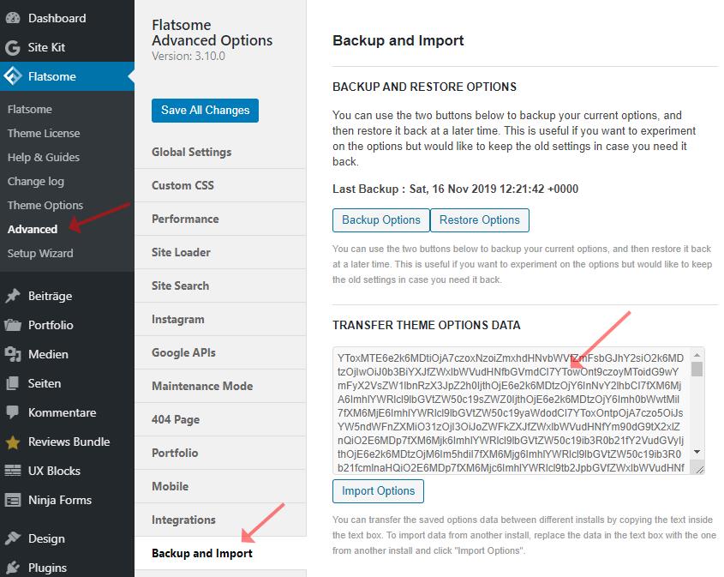Open the Design menu

pos(46,538)
